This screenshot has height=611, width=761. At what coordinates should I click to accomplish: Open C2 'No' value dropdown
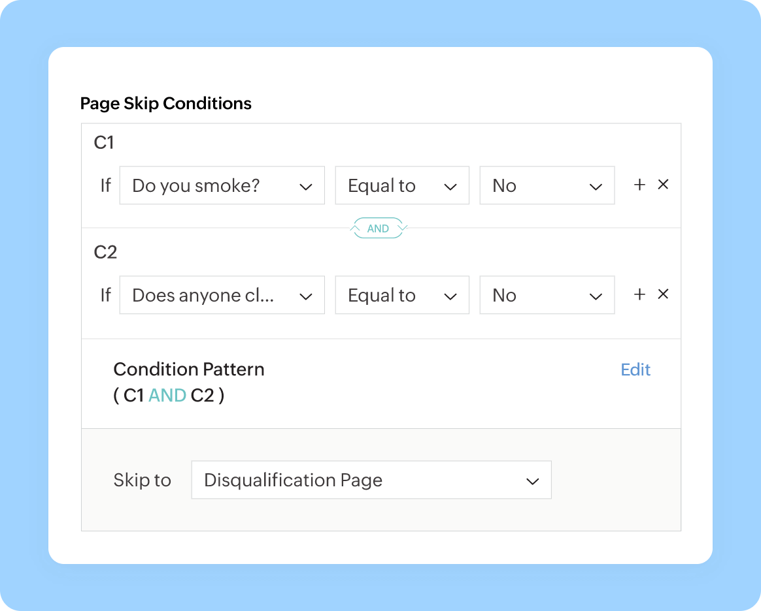(x=547, y=296)
